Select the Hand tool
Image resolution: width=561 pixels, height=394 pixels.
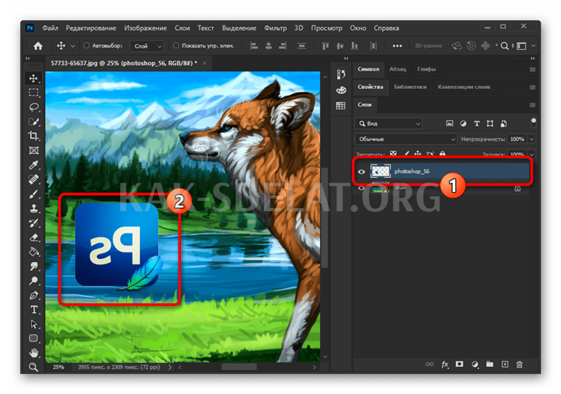33,353
